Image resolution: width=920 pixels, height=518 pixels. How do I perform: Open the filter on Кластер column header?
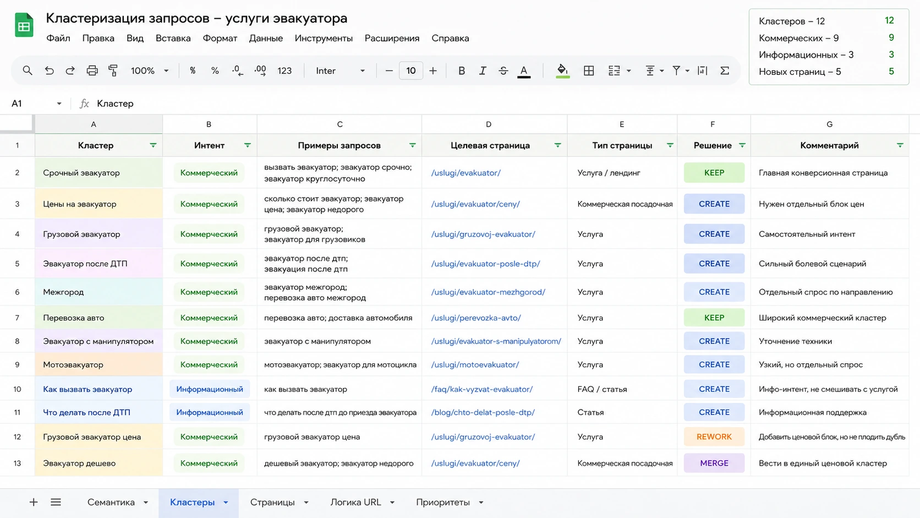tap(153, 145)
